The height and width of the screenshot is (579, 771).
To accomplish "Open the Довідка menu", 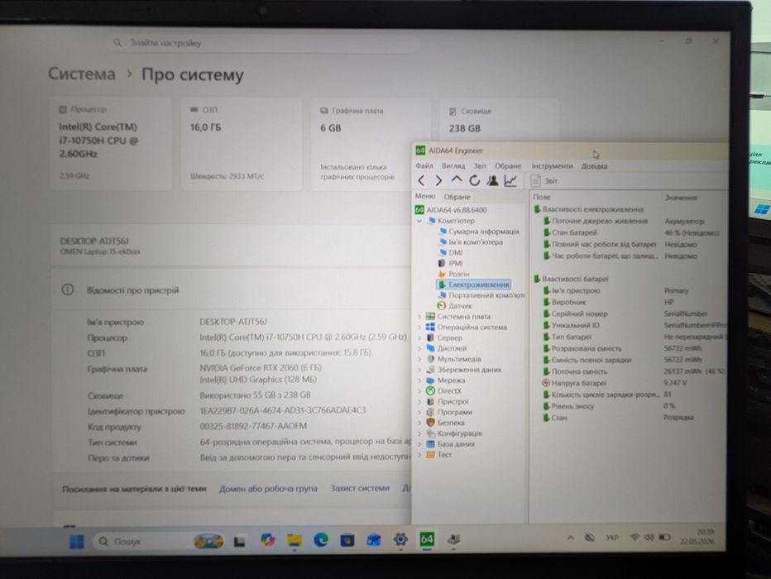I will 594,166.
